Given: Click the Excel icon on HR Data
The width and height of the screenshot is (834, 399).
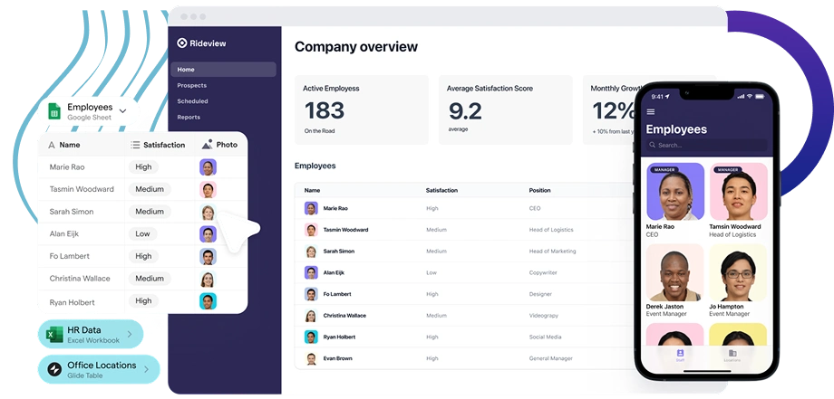Looking at the screenshot, I should click(53, 335).
